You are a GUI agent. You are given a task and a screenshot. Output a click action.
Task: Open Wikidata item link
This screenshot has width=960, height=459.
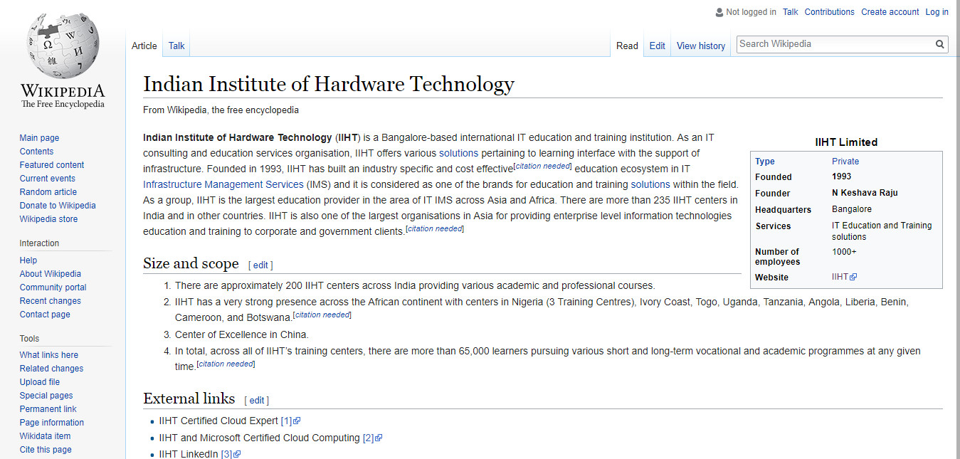(x=46, y=436)
